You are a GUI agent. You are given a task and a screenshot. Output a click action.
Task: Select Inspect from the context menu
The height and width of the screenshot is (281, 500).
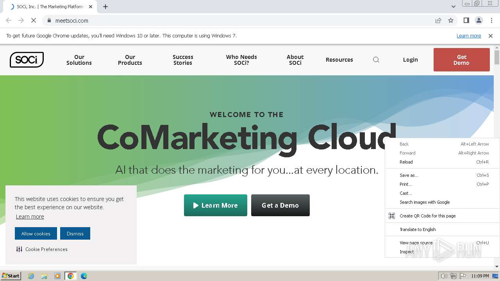point(407,252)
